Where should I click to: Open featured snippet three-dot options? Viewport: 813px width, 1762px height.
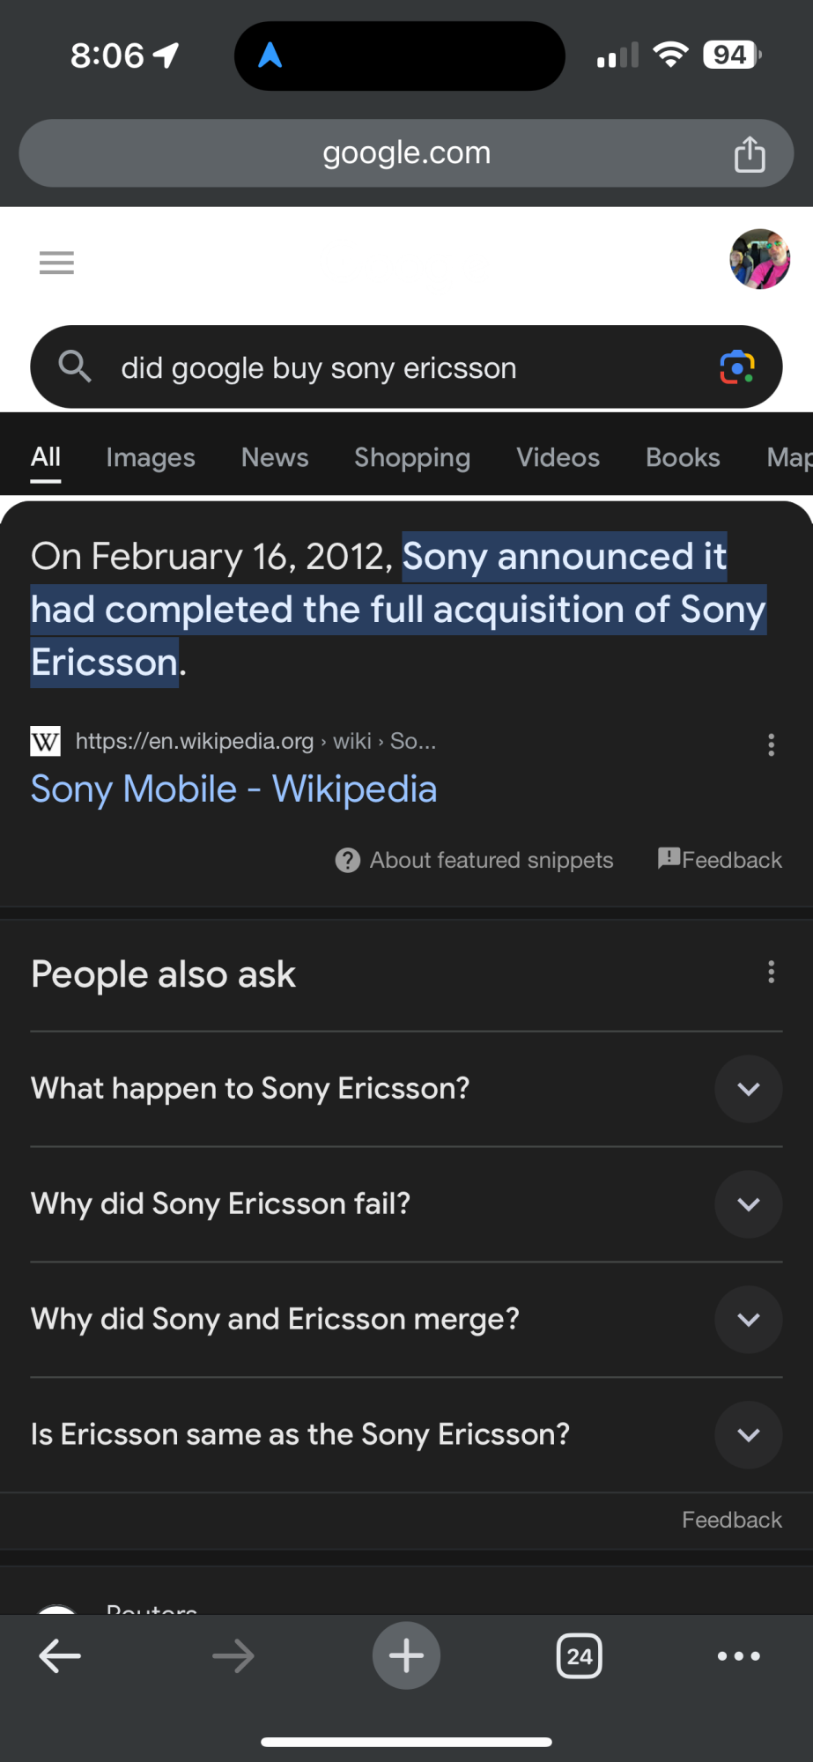771,745
